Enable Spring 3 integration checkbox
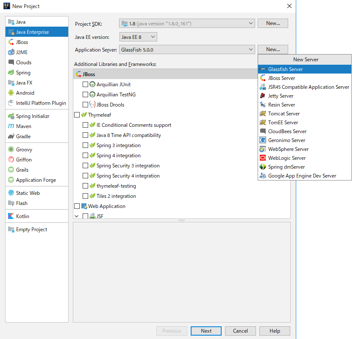Viewport: 353px width, 339px height. 85,145
